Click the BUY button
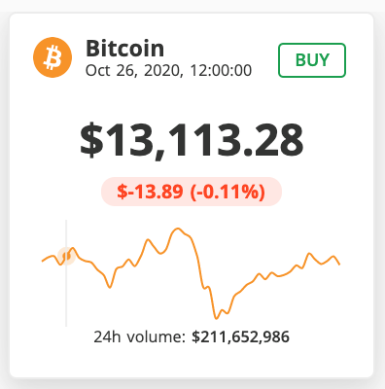The width and height of the screenshot is (385, 389). [x=312, y=60]
